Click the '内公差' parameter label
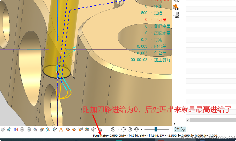Viewport: 236px width, 141px height. click(160, 46)
